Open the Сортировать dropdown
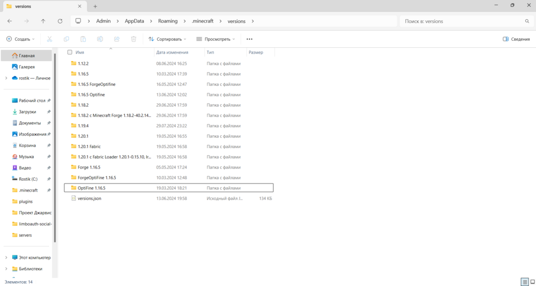 tap(167, 39)
